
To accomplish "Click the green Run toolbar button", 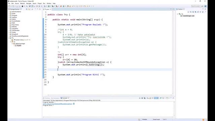I will pyautogui.click(x=49, y=6).
